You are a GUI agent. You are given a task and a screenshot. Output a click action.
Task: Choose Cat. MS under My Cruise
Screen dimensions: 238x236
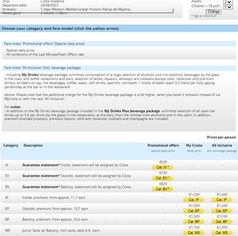(x=194, y=233)
